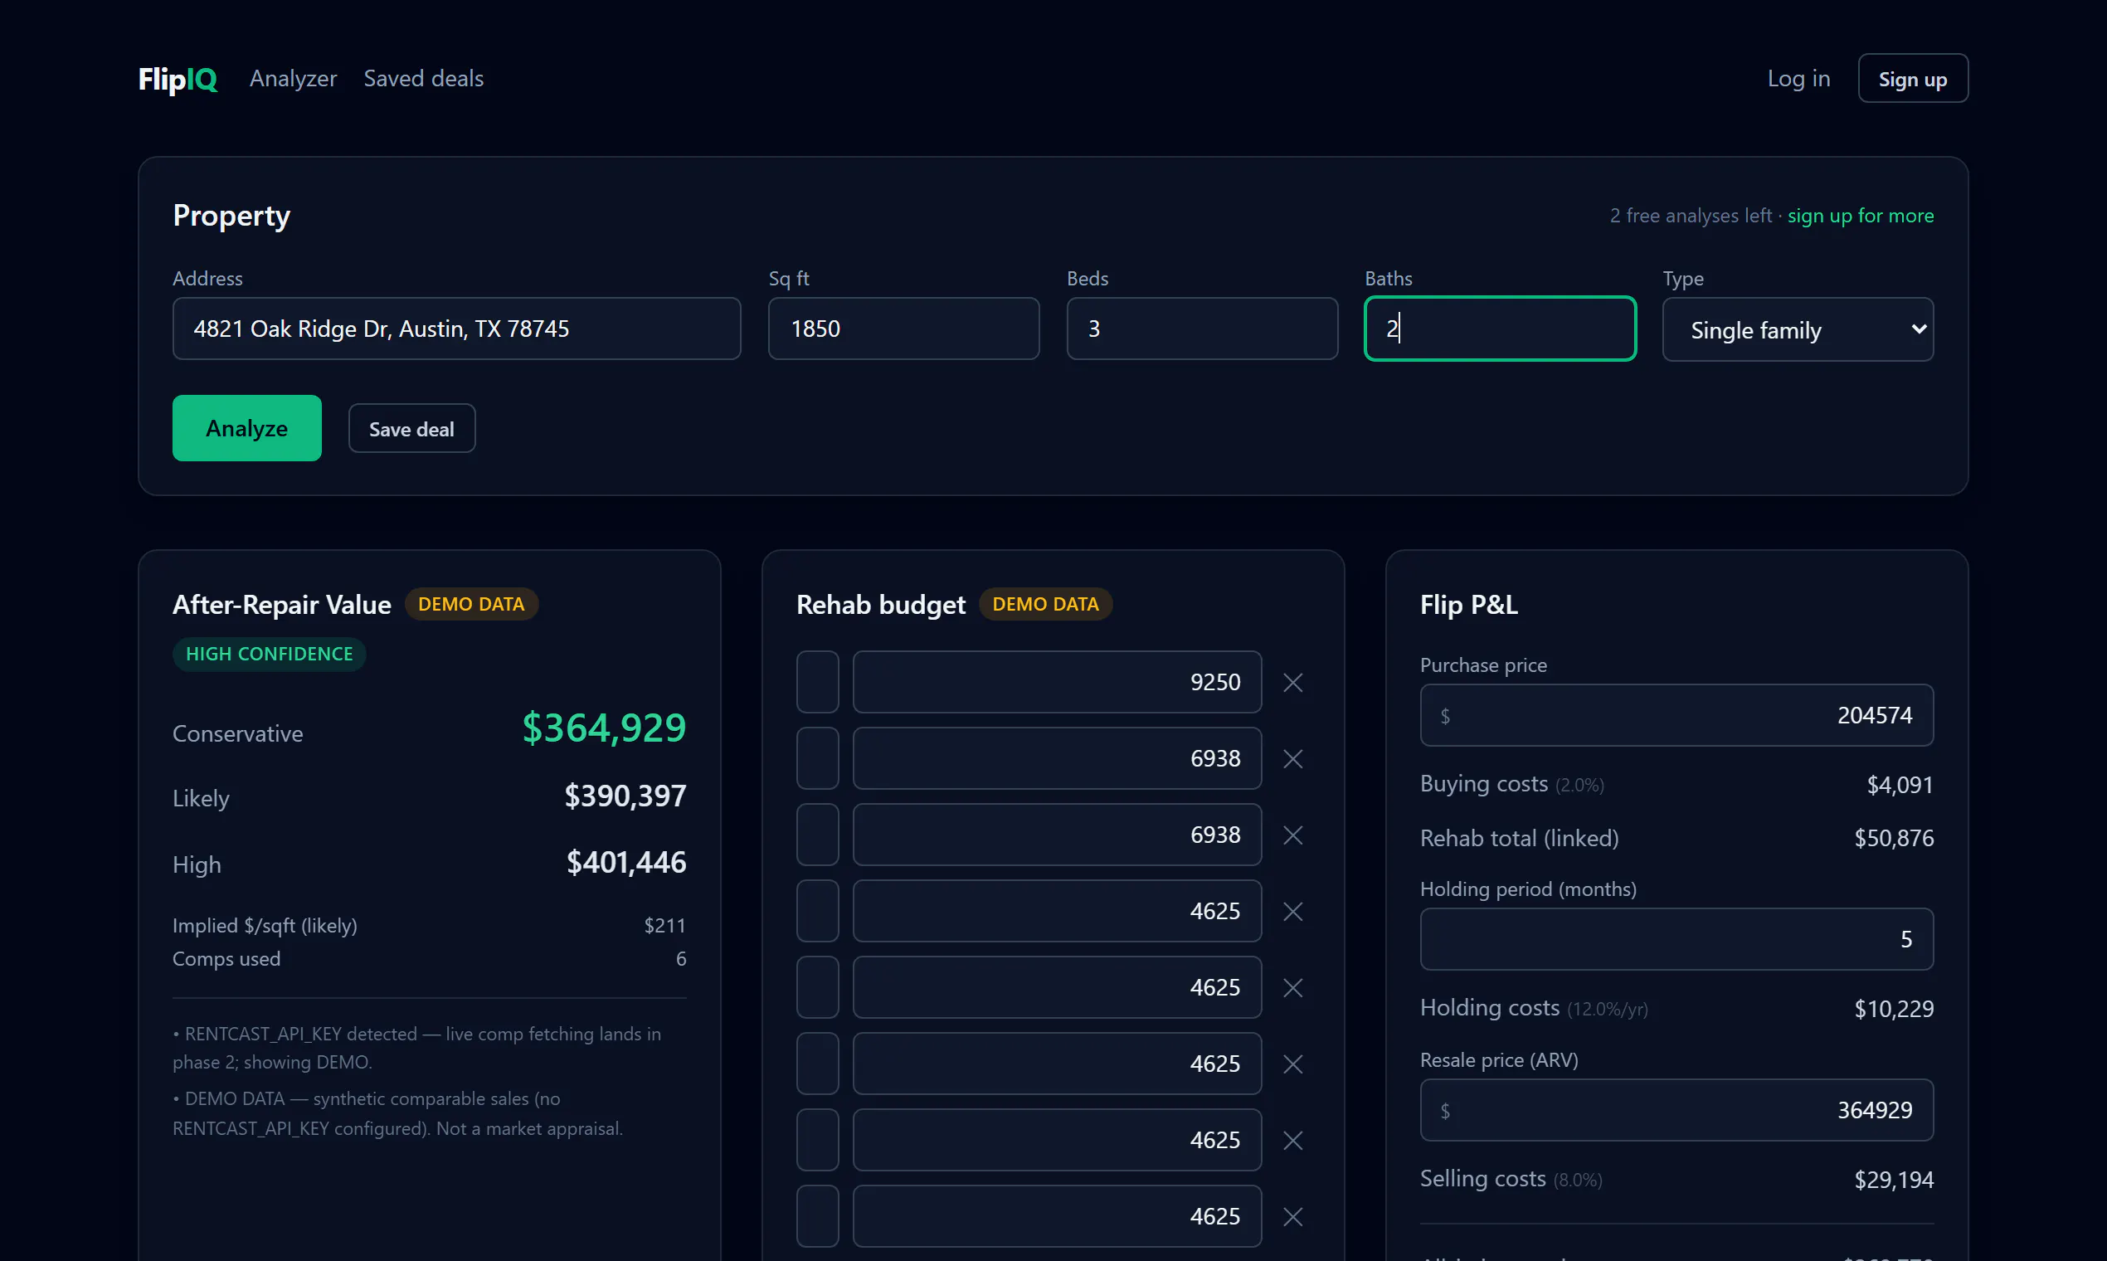Click the Log in link

(x=1798, y=78)
